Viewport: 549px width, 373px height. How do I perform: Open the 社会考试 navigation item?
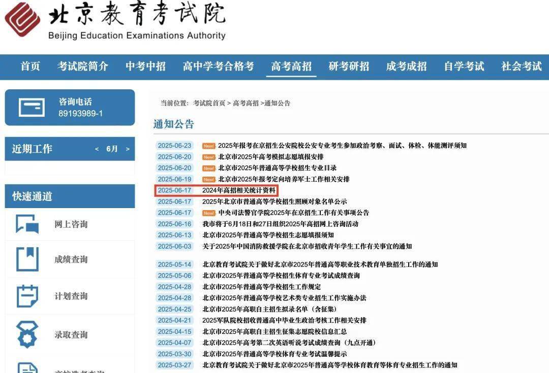coord(522,66)
